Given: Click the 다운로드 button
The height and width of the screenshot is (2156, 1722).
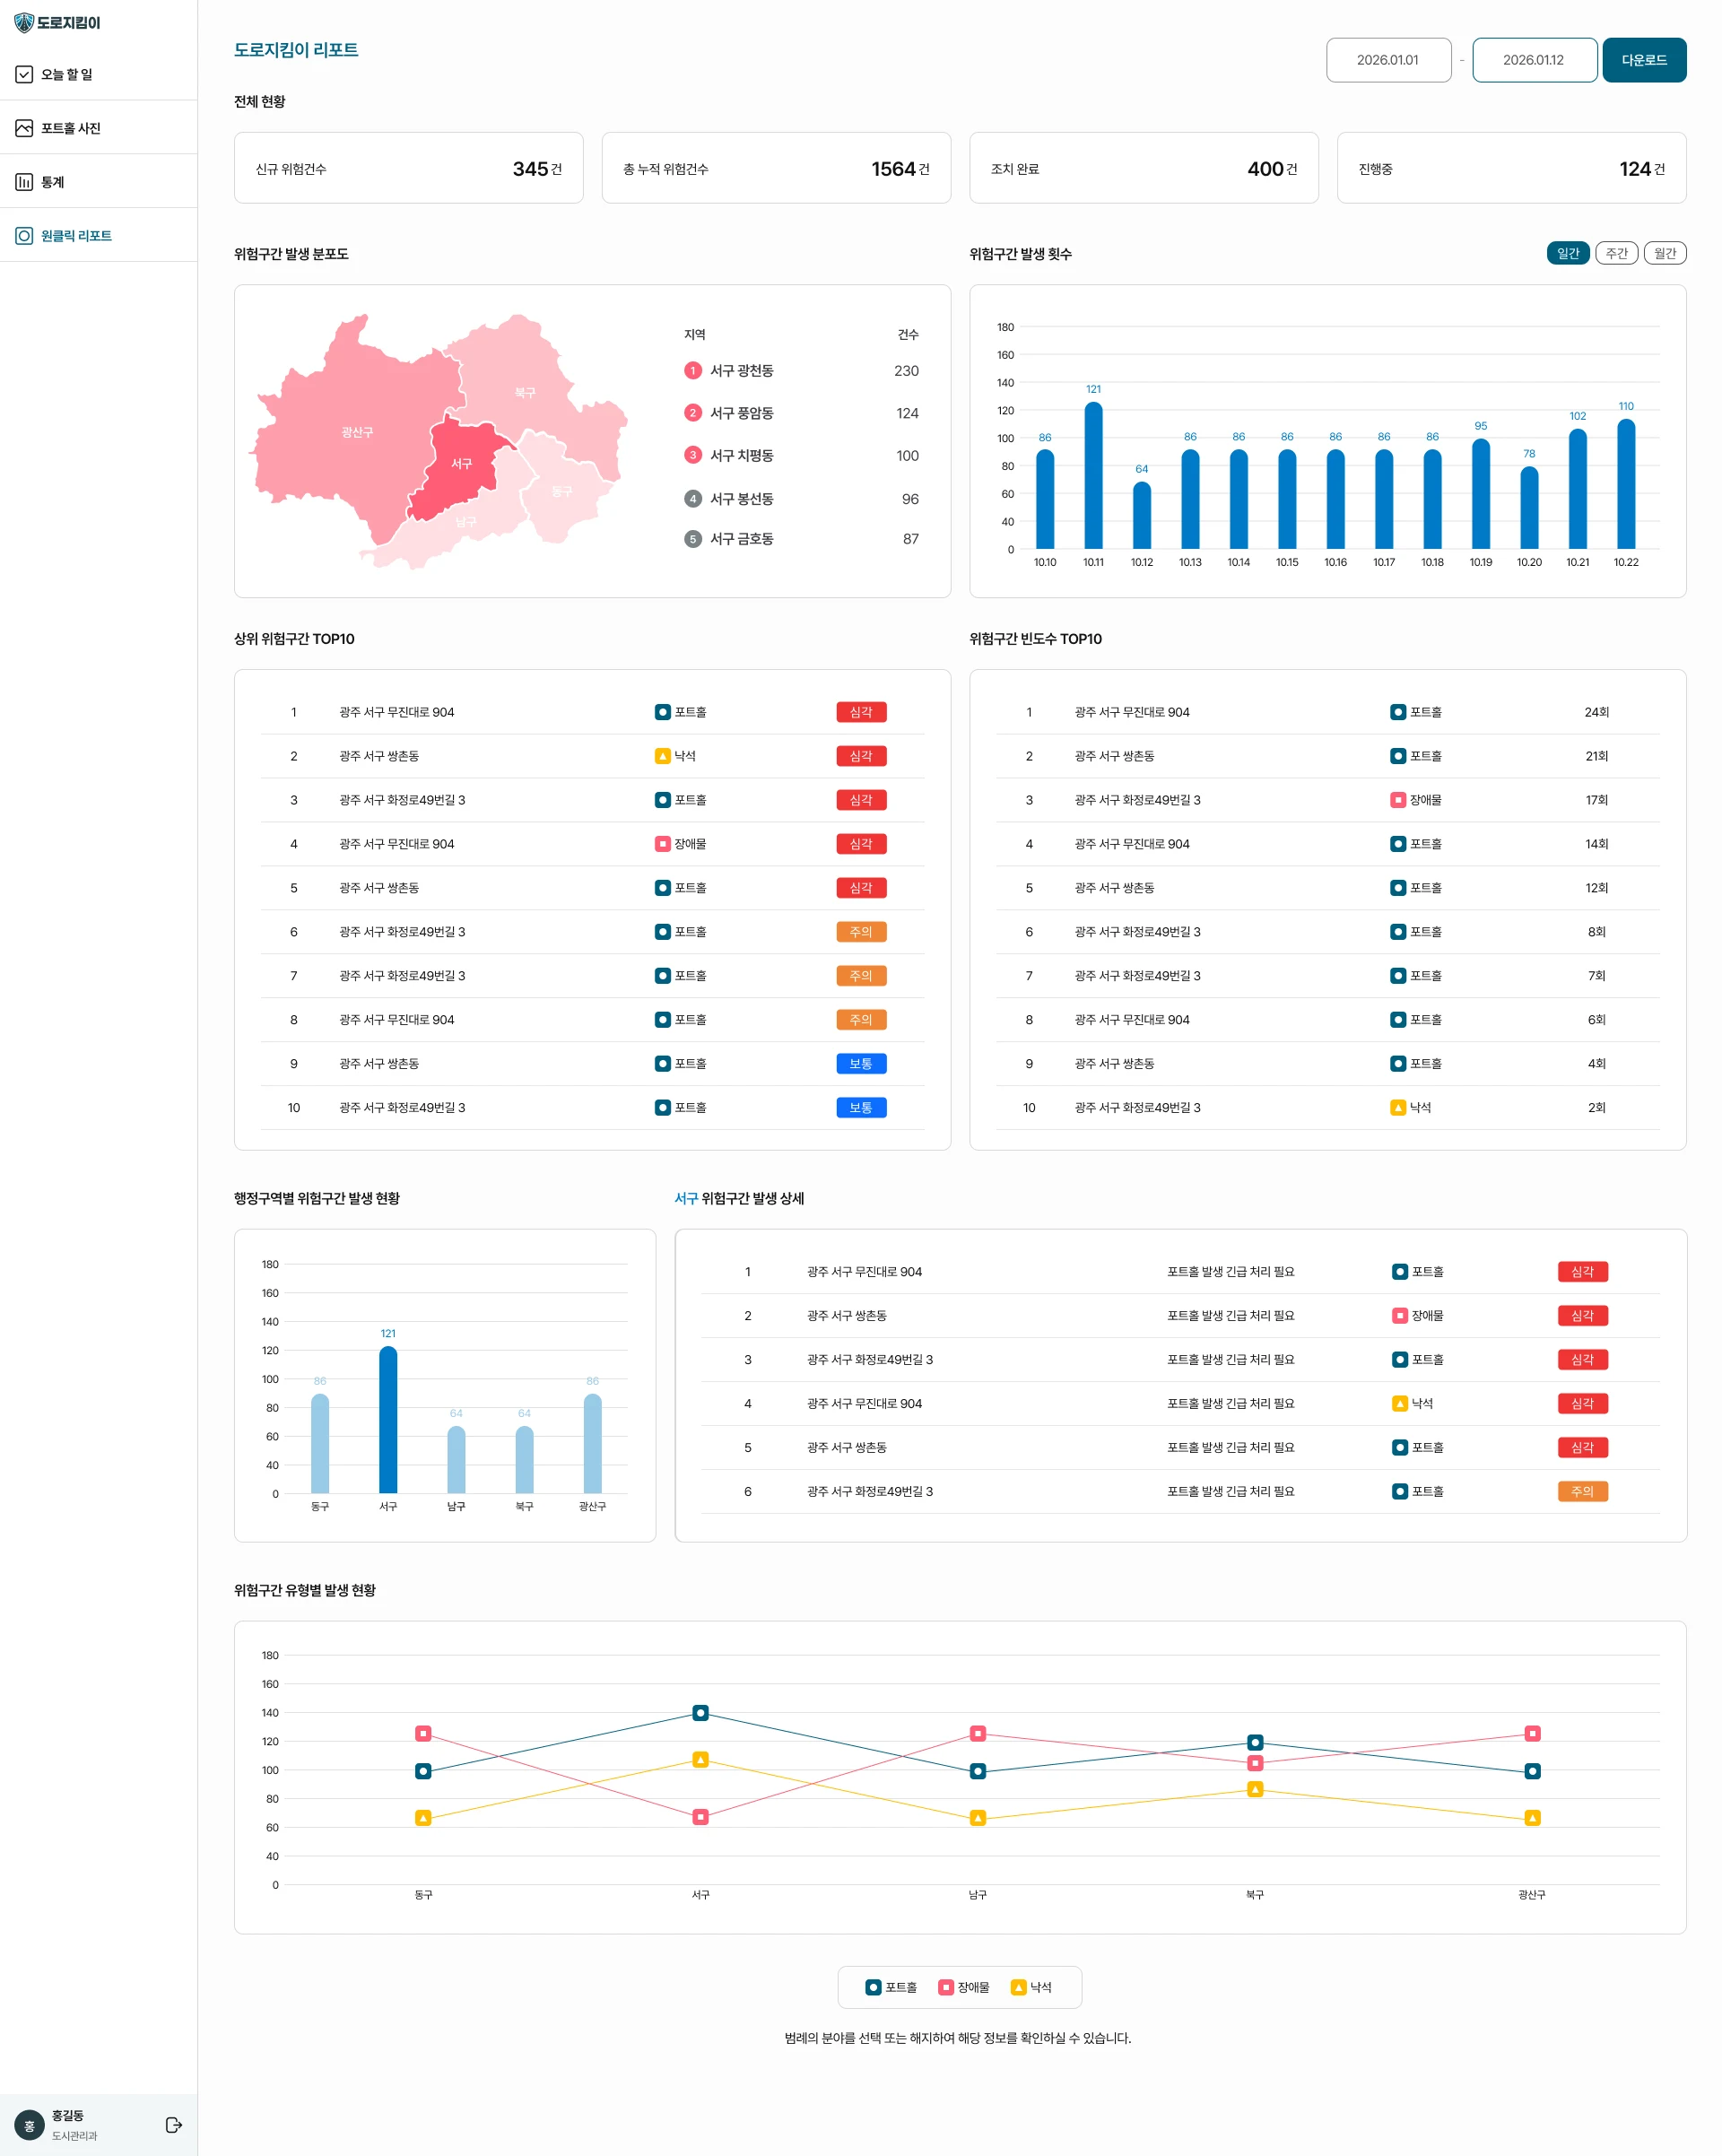Looking at the screenshot, I should pyautogui.click(x=1644, y=60).
